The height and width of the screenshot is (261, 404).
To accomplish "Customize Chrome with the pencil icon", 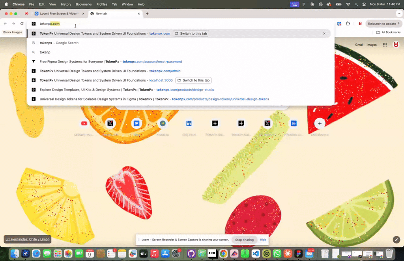I will coord(396,240).
